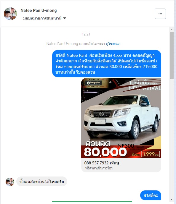Viewport: 176px width, 204px height.
Task: Click the 80,000 discount text in ad
Action: tap(105, 152)
